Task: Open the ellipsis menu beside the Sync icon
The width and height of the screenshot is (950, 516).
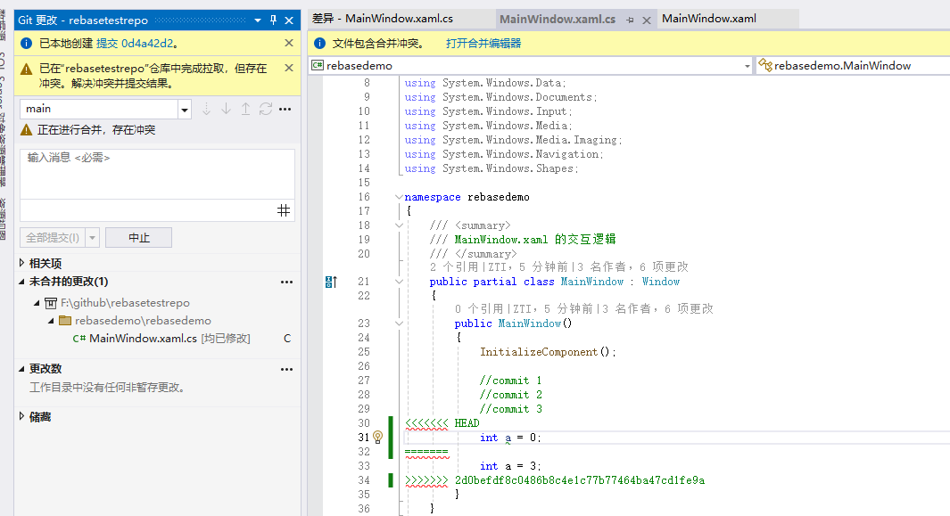Action: 285,109
